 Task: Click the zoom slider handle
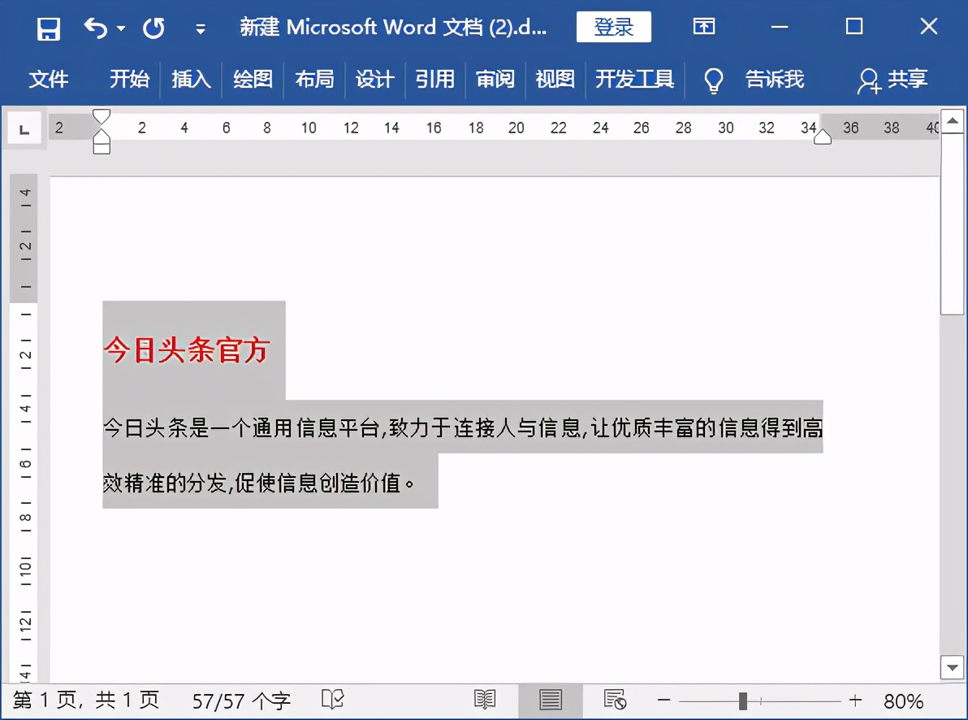pos(743,700)
